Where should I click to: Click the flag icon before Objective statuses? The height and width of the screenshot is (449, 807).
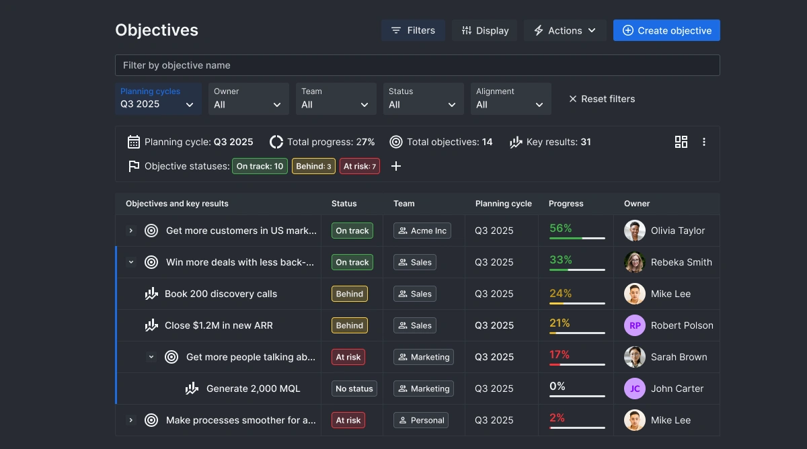coord(134,166)
